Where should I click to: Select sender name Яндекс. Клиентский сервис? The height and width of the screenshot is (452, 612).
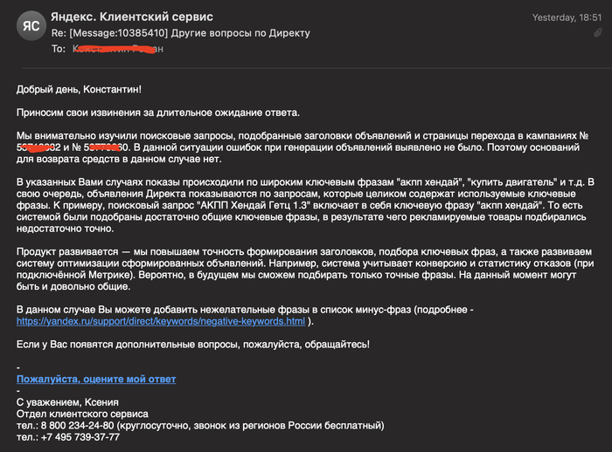click(x=132, y=17)
